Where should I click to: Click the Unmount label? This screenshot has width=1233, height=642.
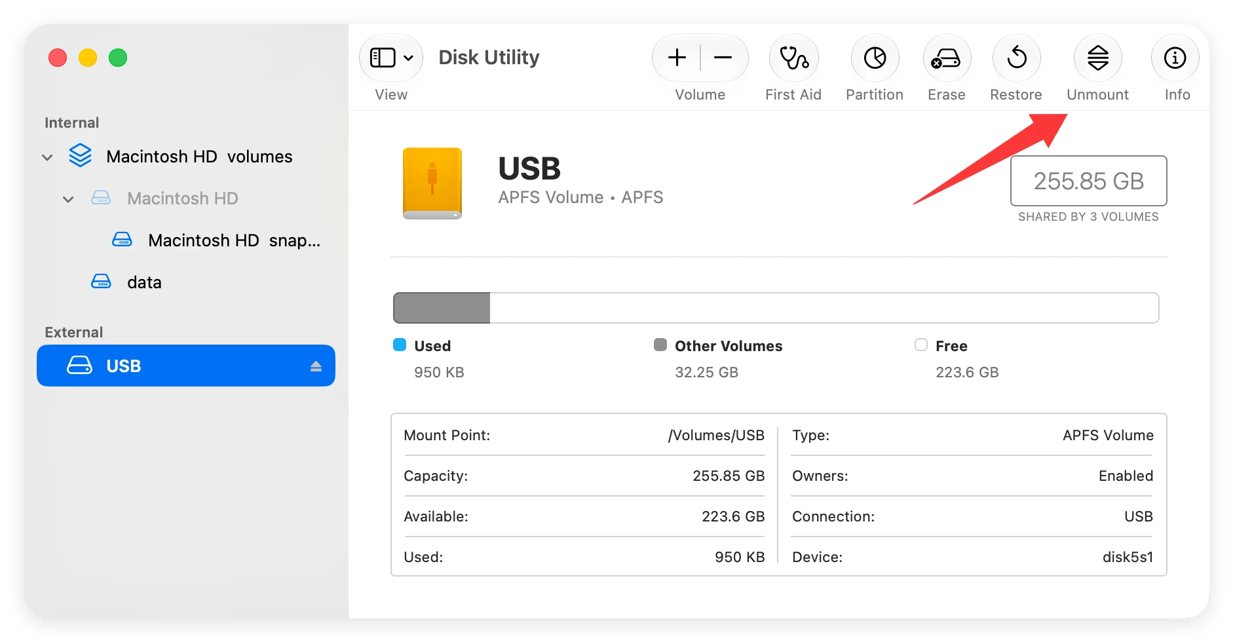[x=1098, y=94]
